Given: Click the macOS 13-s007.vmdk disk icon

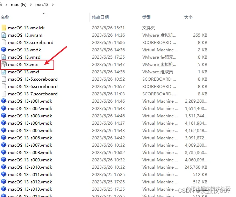Looking at the screenshot, I should coord(3,145).
